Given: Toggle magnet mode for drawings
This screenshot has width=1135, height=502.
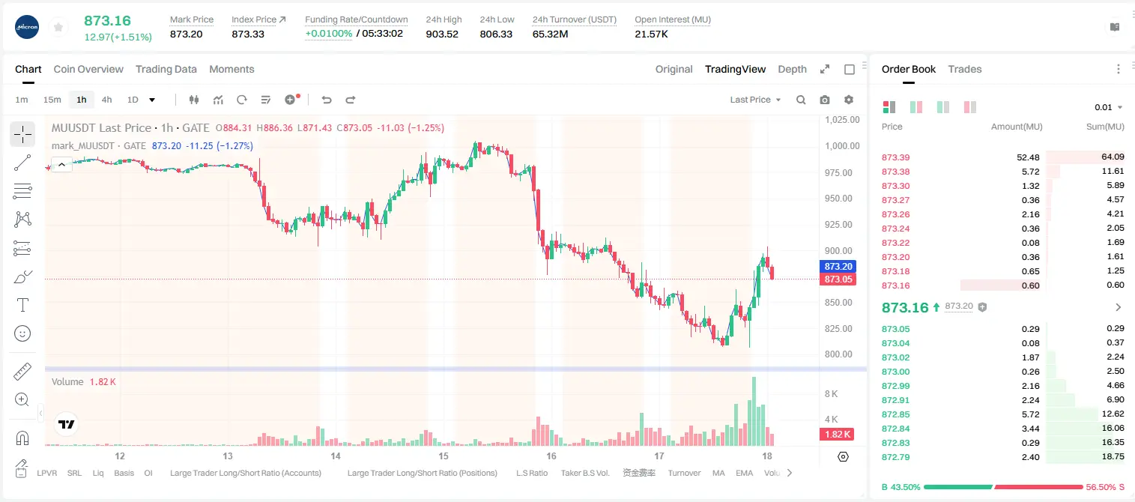Looking at the screenshot, I should pos(22,438).
